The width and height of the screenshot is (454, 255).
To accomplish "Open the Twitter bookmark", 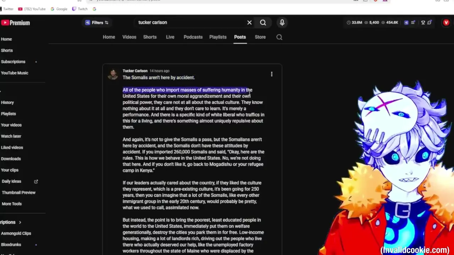I will pos(6,9).
